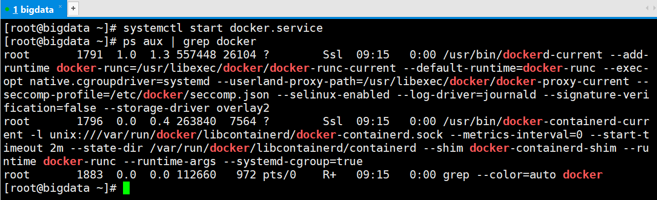Click the green connection status dot on tab
This screenshot has width=657, height=200.
[x=6, y=10]
